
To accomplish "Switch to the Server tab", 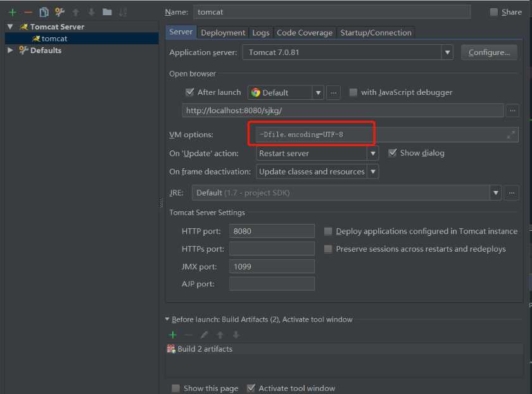I will tap(181, 32).
